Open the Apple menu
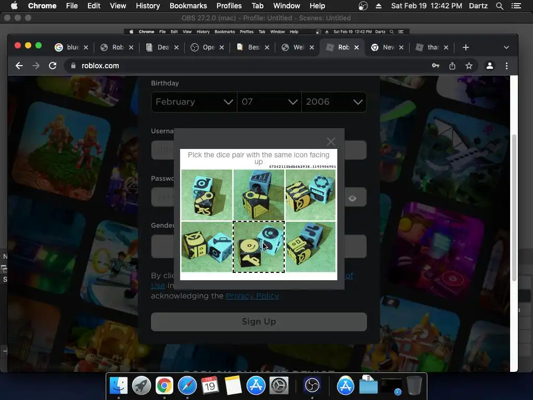 pyautogui.click(x=14, y=6)
